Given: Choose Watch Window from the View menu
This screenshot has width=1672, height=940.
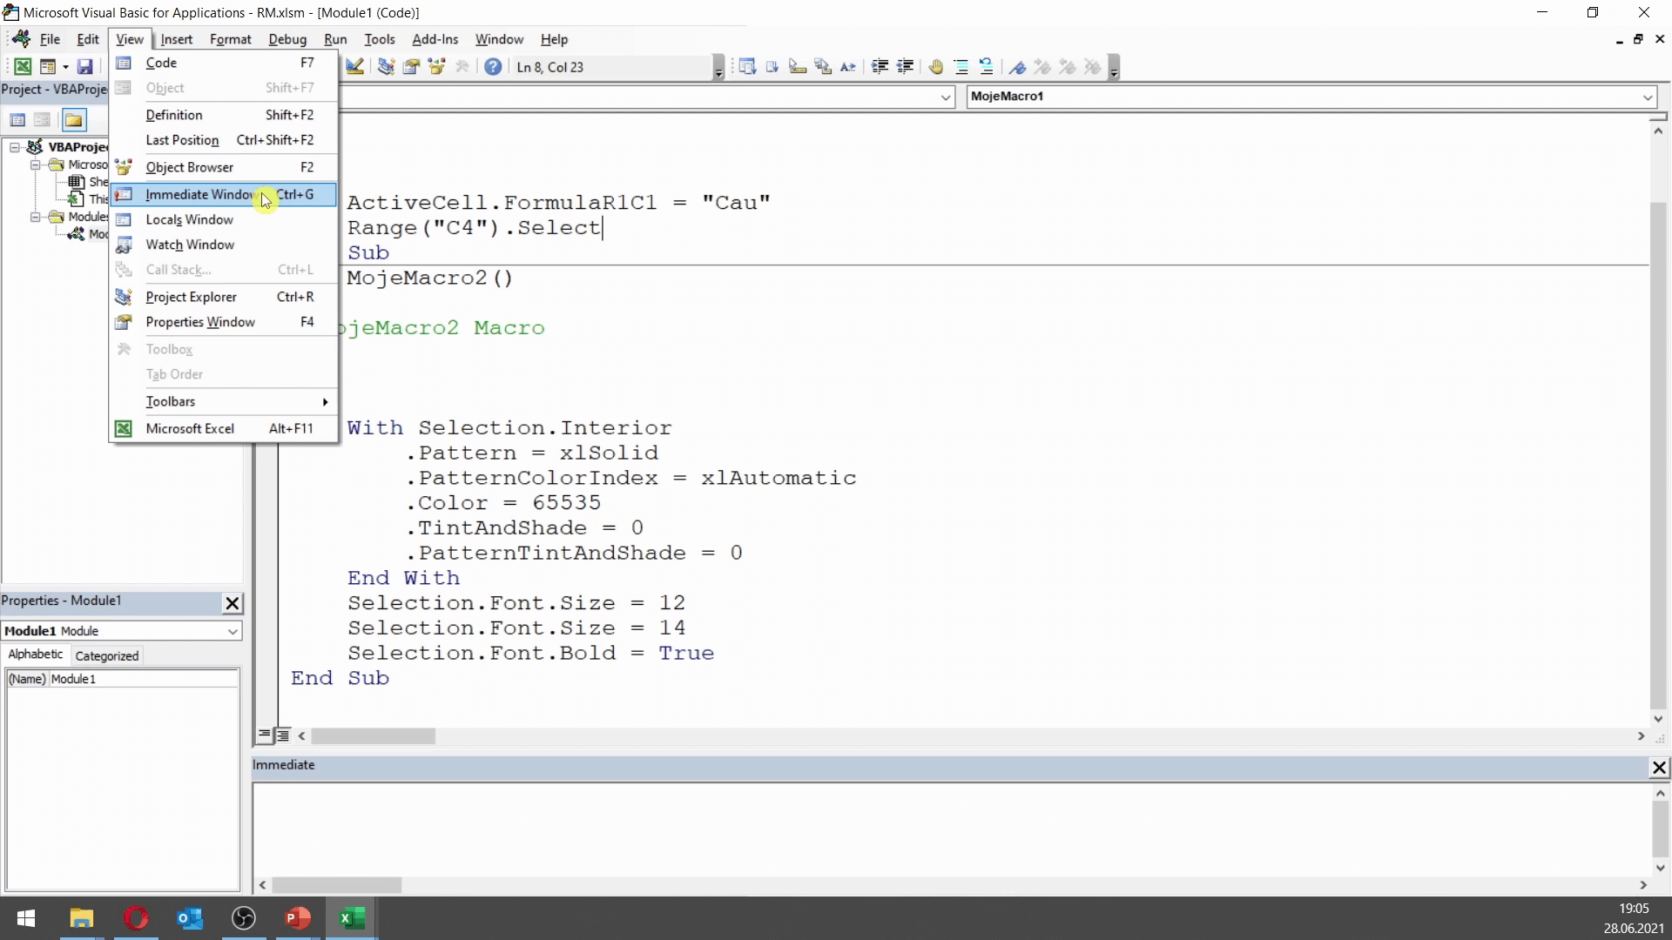Looking at the screenshot, I should click(224, 245).
